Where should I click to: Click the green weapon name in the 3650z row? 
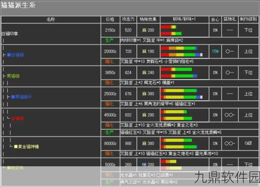pyautogui.click(x=13, y=76)
